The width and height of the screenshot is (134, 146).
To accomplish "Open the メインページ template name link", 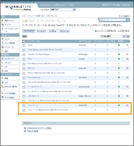I will (x=33, y=105).
